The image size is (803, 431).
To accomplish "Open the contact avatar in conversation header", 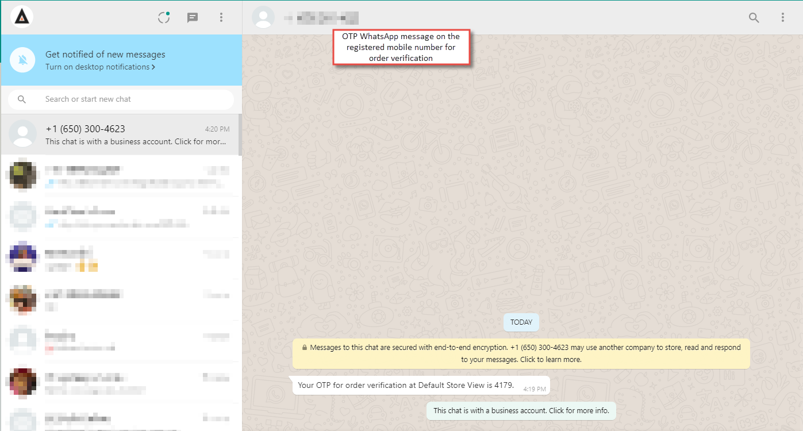I will (x=263, y=17).
